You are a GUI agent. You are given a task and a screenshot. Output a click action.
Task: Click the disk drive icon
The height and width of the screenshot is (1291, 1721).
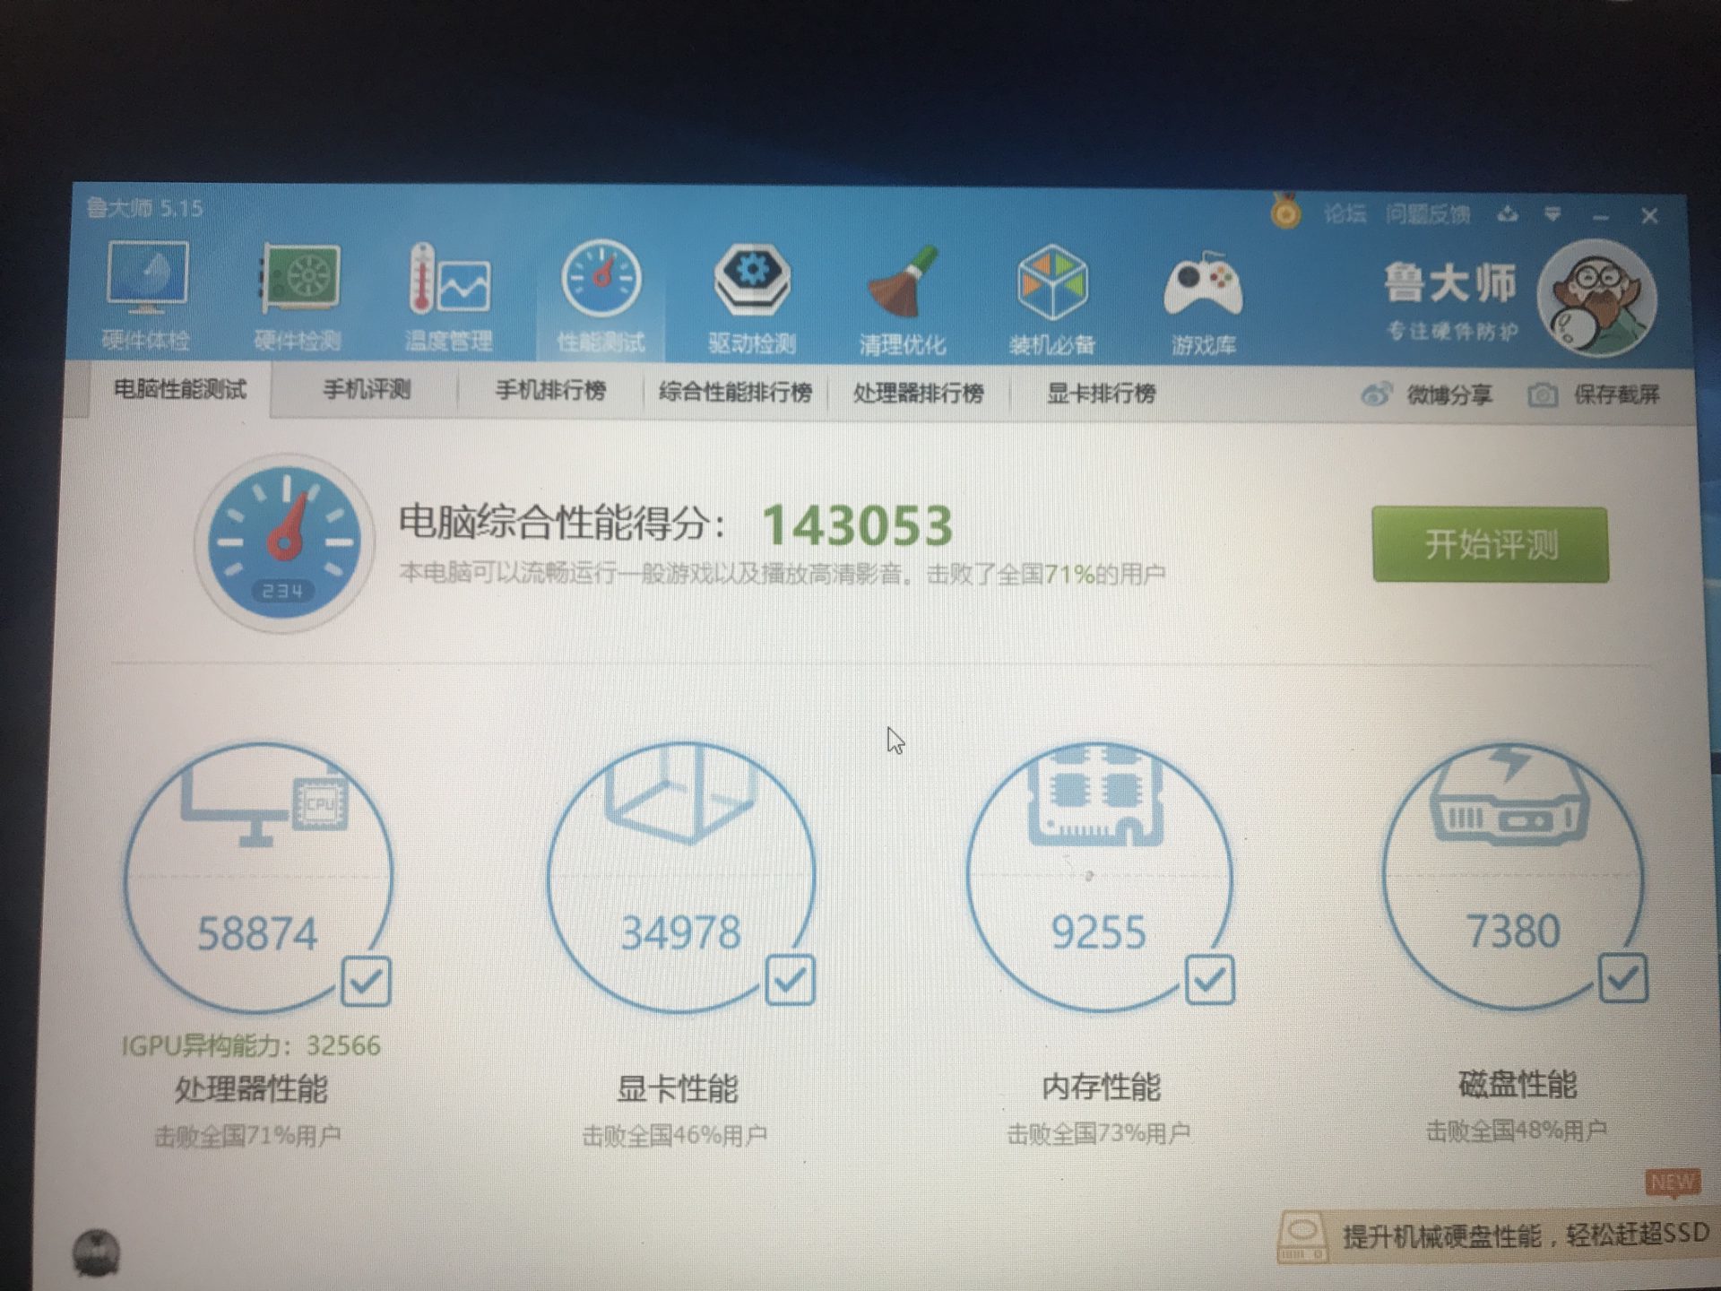coord(1509,795)
